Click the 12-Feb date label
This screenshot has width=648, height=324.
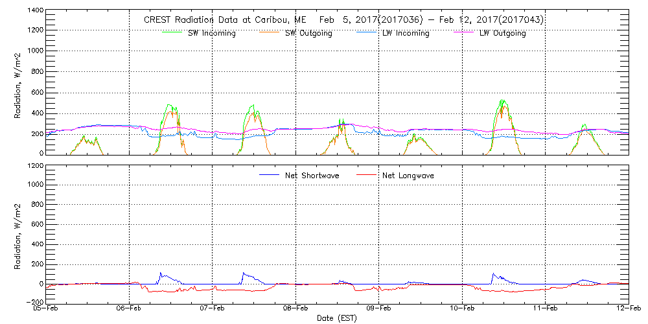click(627, 310)
